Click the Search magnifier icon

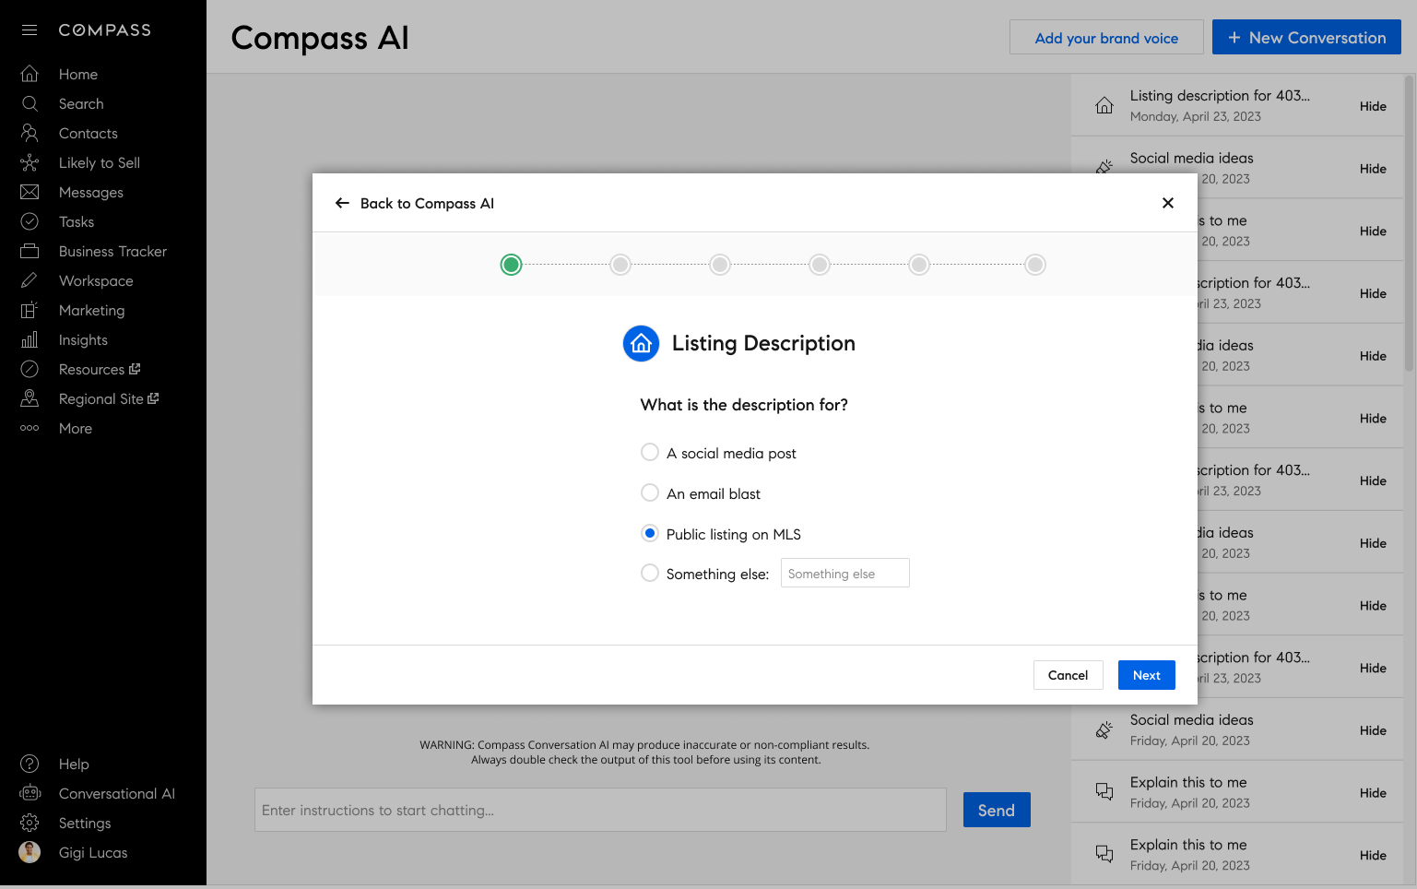tap(30, 103)
